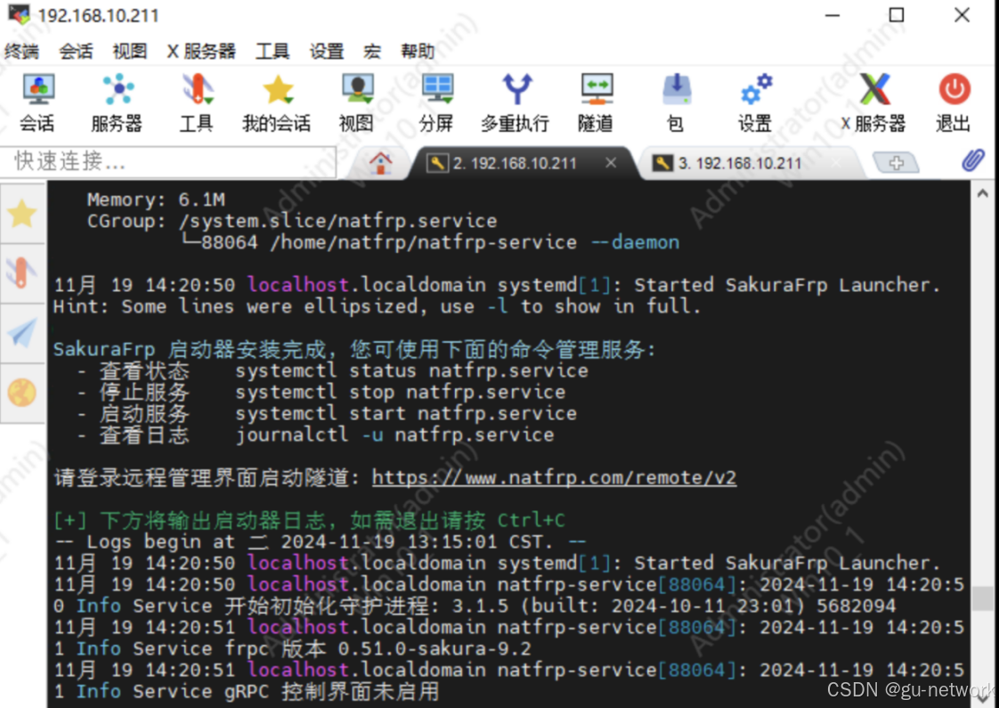This screenshot has height=708, width=999.
Task: Open the star favorites sidebar icon
Action: coord(22,214)
